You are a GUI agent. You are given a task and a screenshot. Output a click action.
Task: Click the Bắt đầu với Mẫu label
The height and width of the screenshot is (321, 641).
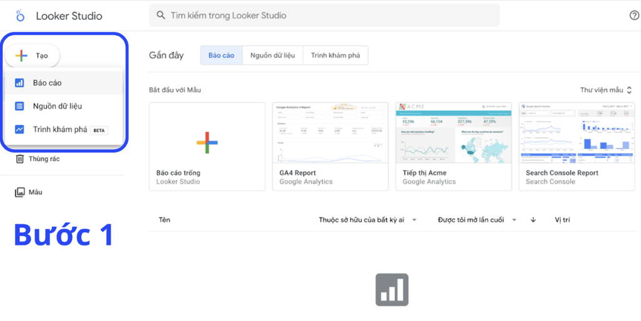point(175,90)
